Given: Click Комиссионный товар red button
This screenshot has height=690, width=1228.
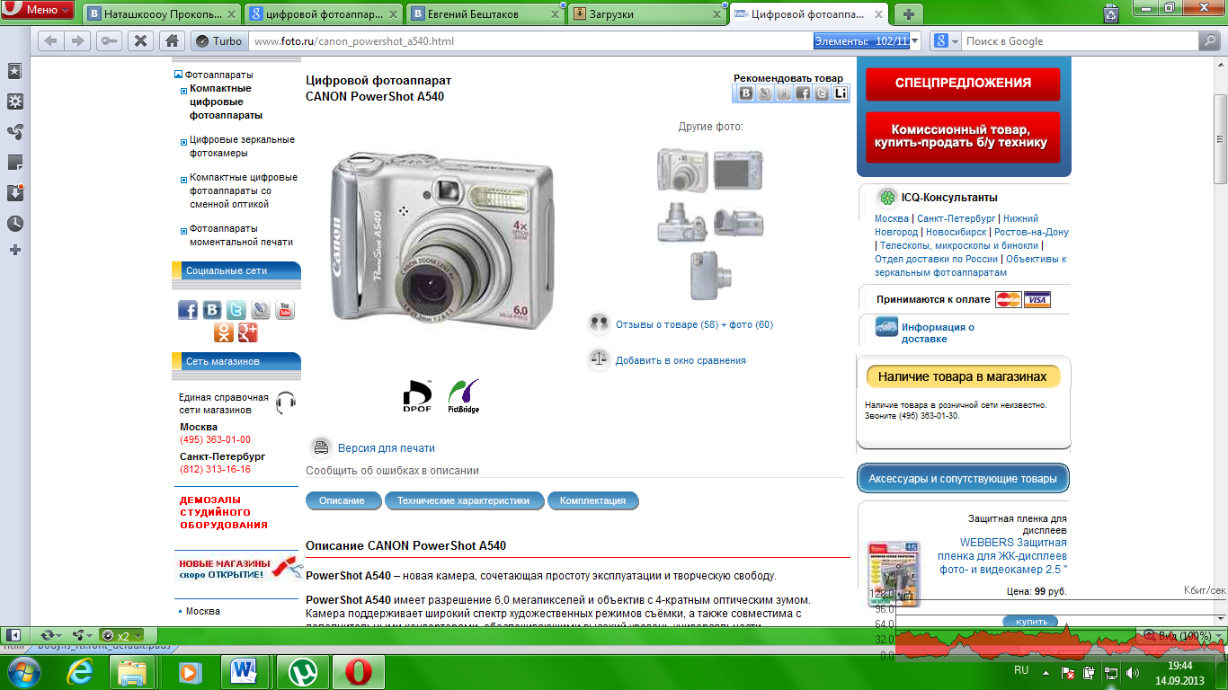Looking at the screenshot, I should pyautogui.click(x=963, y=137).
